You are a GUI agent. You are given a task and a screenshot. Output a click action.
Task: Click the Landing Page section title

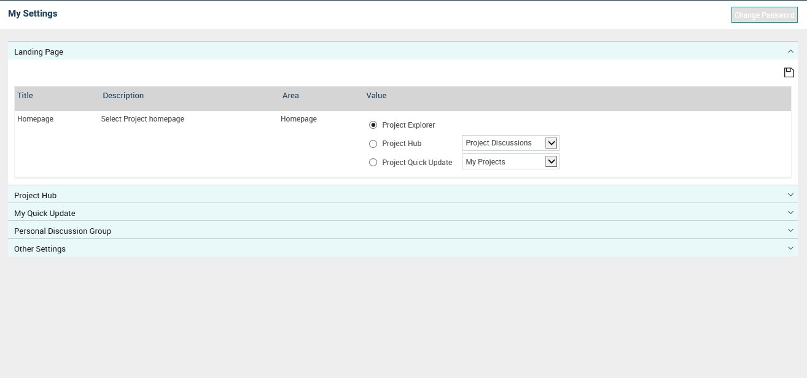click(x=39, y=52)
